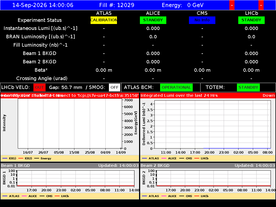Click the ATLAS Beta* value 0.00 m

pyautogui.click(x=104, y=70)
